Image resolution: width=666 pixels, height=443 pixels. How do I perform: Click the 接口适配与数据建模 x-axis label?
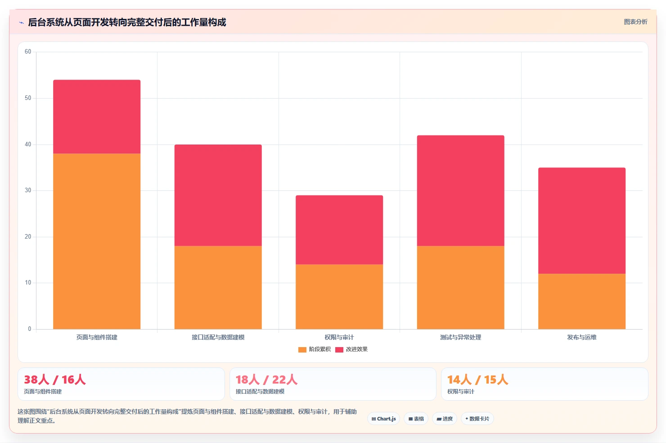pyautogui.click(x=218, y=337)
